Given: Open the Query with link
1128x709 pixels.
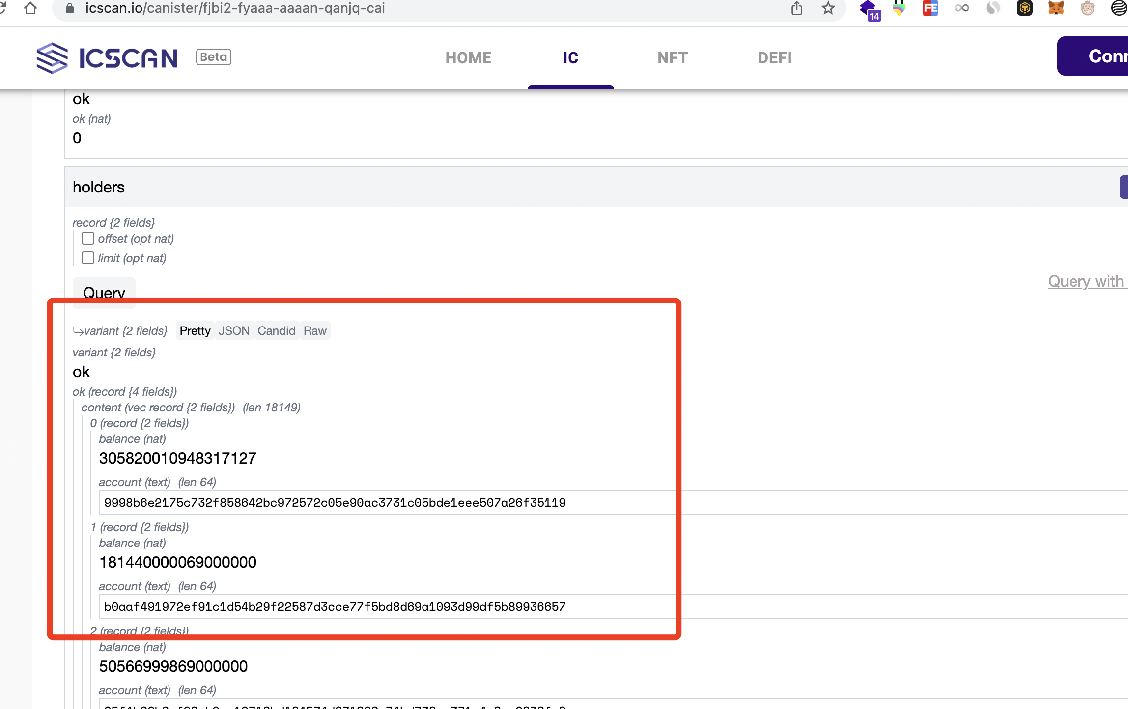Looking at the screenshot, I should point(1088,281).
